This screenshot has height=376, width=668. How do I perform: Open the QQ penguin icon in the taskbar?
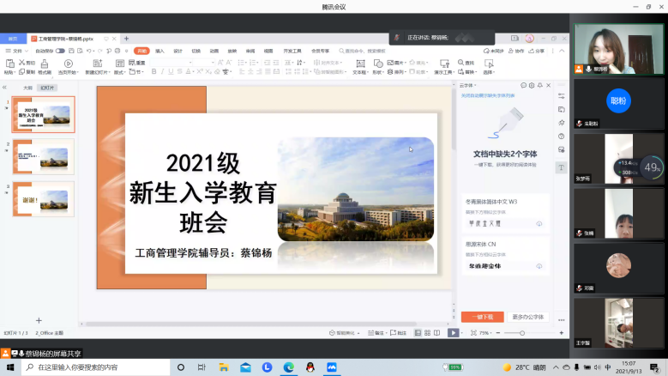pyautogui.click(x=310, y=367)
